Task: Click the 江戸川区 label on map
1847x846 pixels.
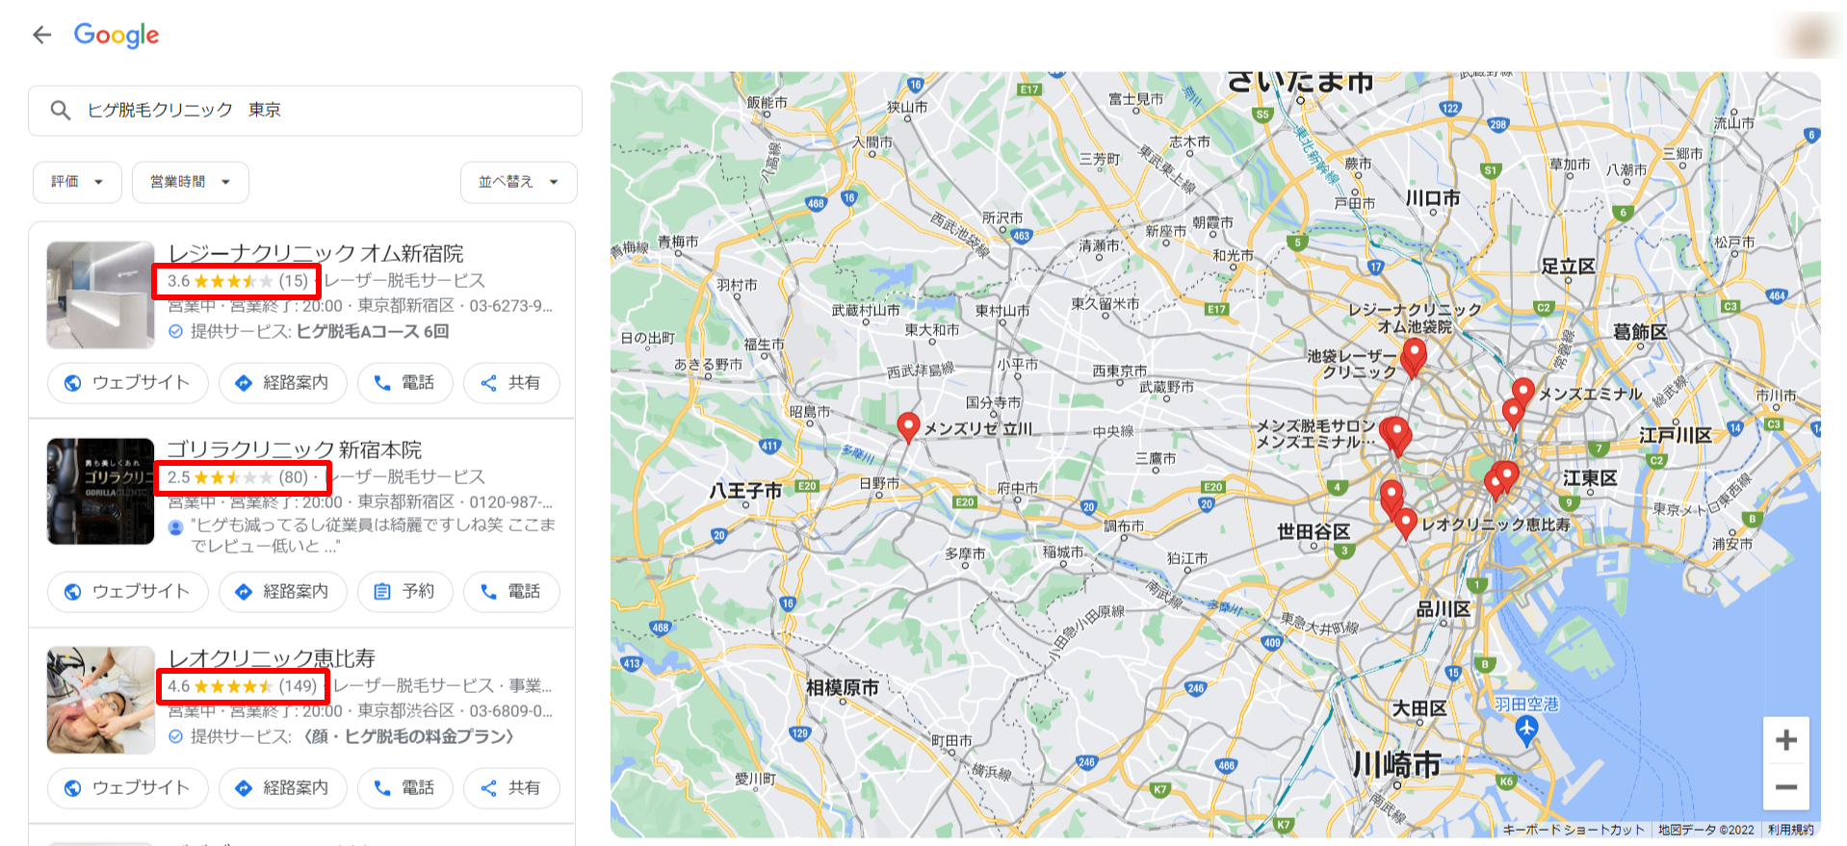Action: [x=1676, y=436]
